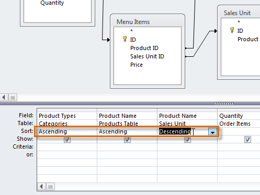Click the Menu Items table title bar
This screenshot has height=195, width=260.
(x=148, y=22)
